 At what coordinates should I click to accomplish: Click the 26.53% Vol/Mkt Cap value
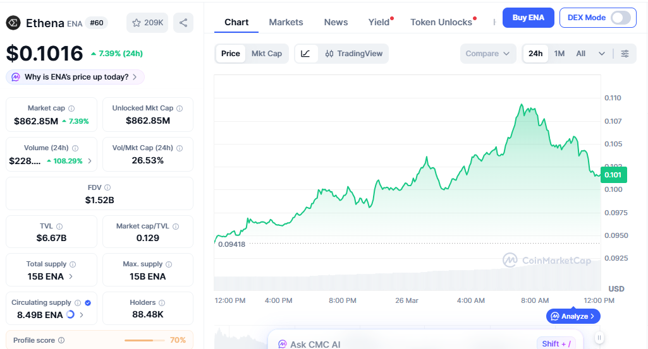point(147,160)
